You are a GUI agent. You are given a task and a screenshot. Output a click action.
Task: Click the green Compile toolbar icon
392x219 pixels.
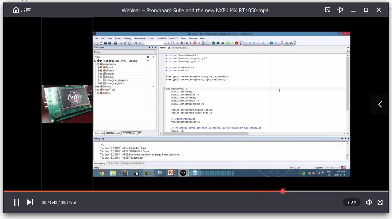tap(214, 43)
